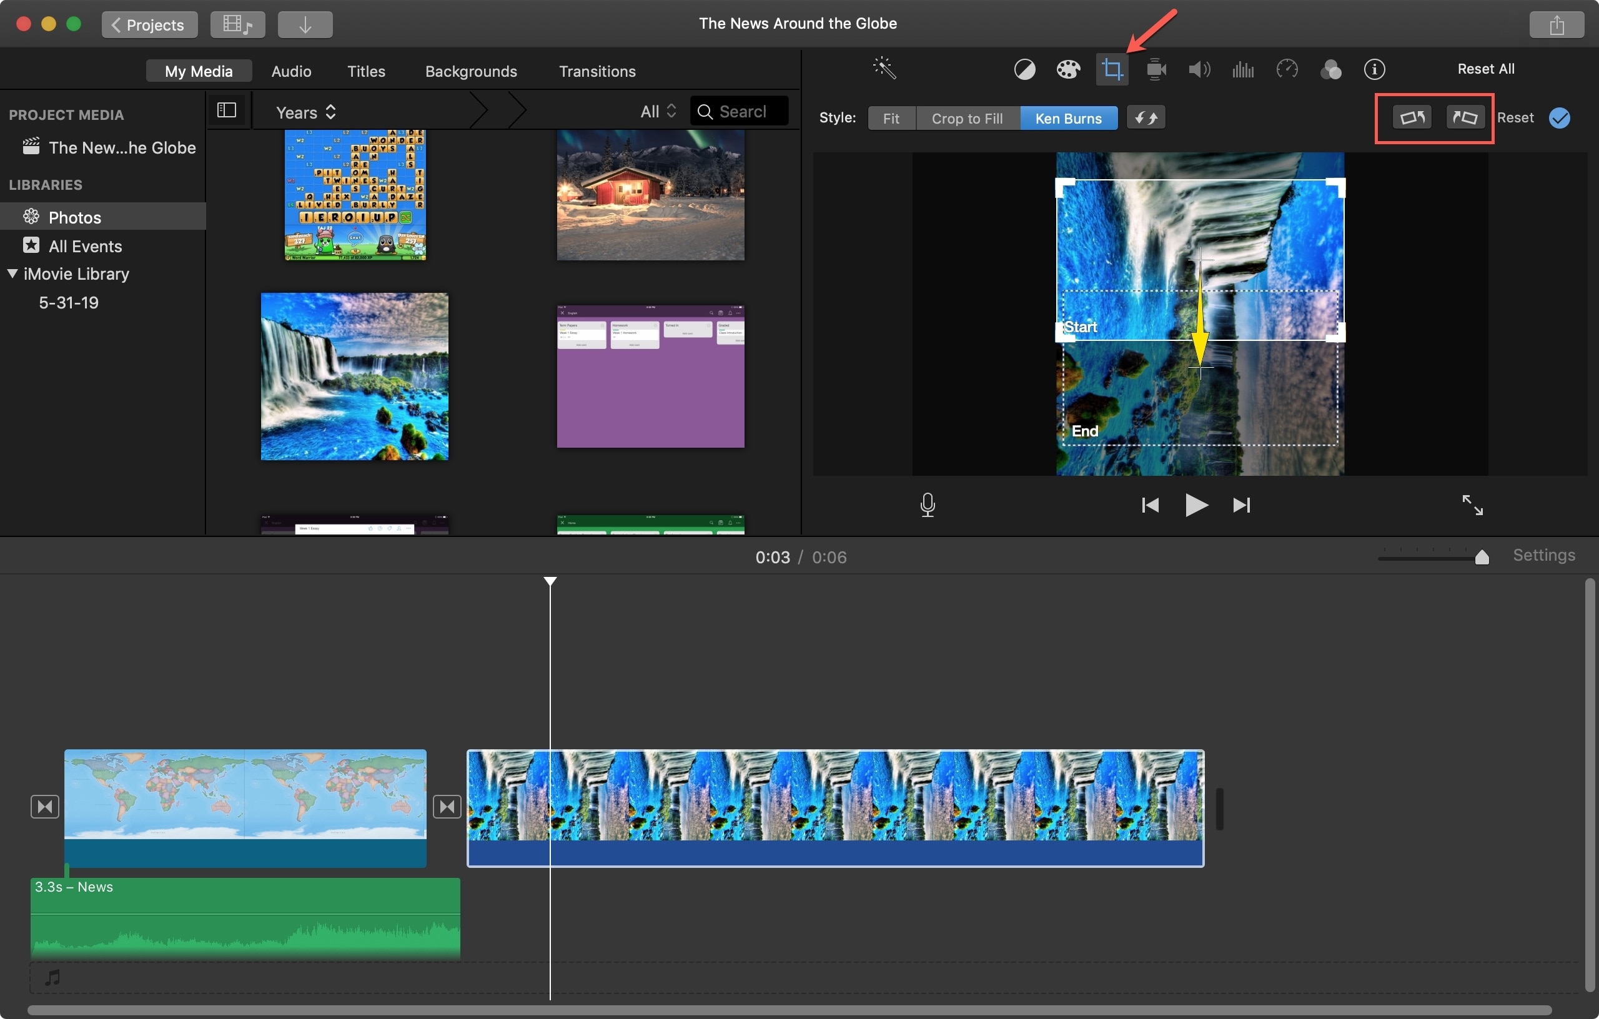Screen dimensions: 1599x1019
Task: Open the Speed speedometer icon
Action: point(1287,69)
